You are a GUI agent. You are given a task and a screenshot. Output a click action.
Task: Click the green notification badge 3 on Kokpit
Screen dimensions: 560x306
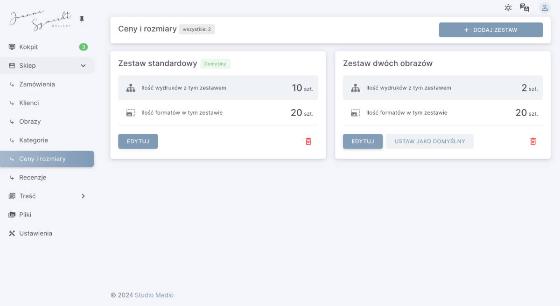click(x=84, y=47)
